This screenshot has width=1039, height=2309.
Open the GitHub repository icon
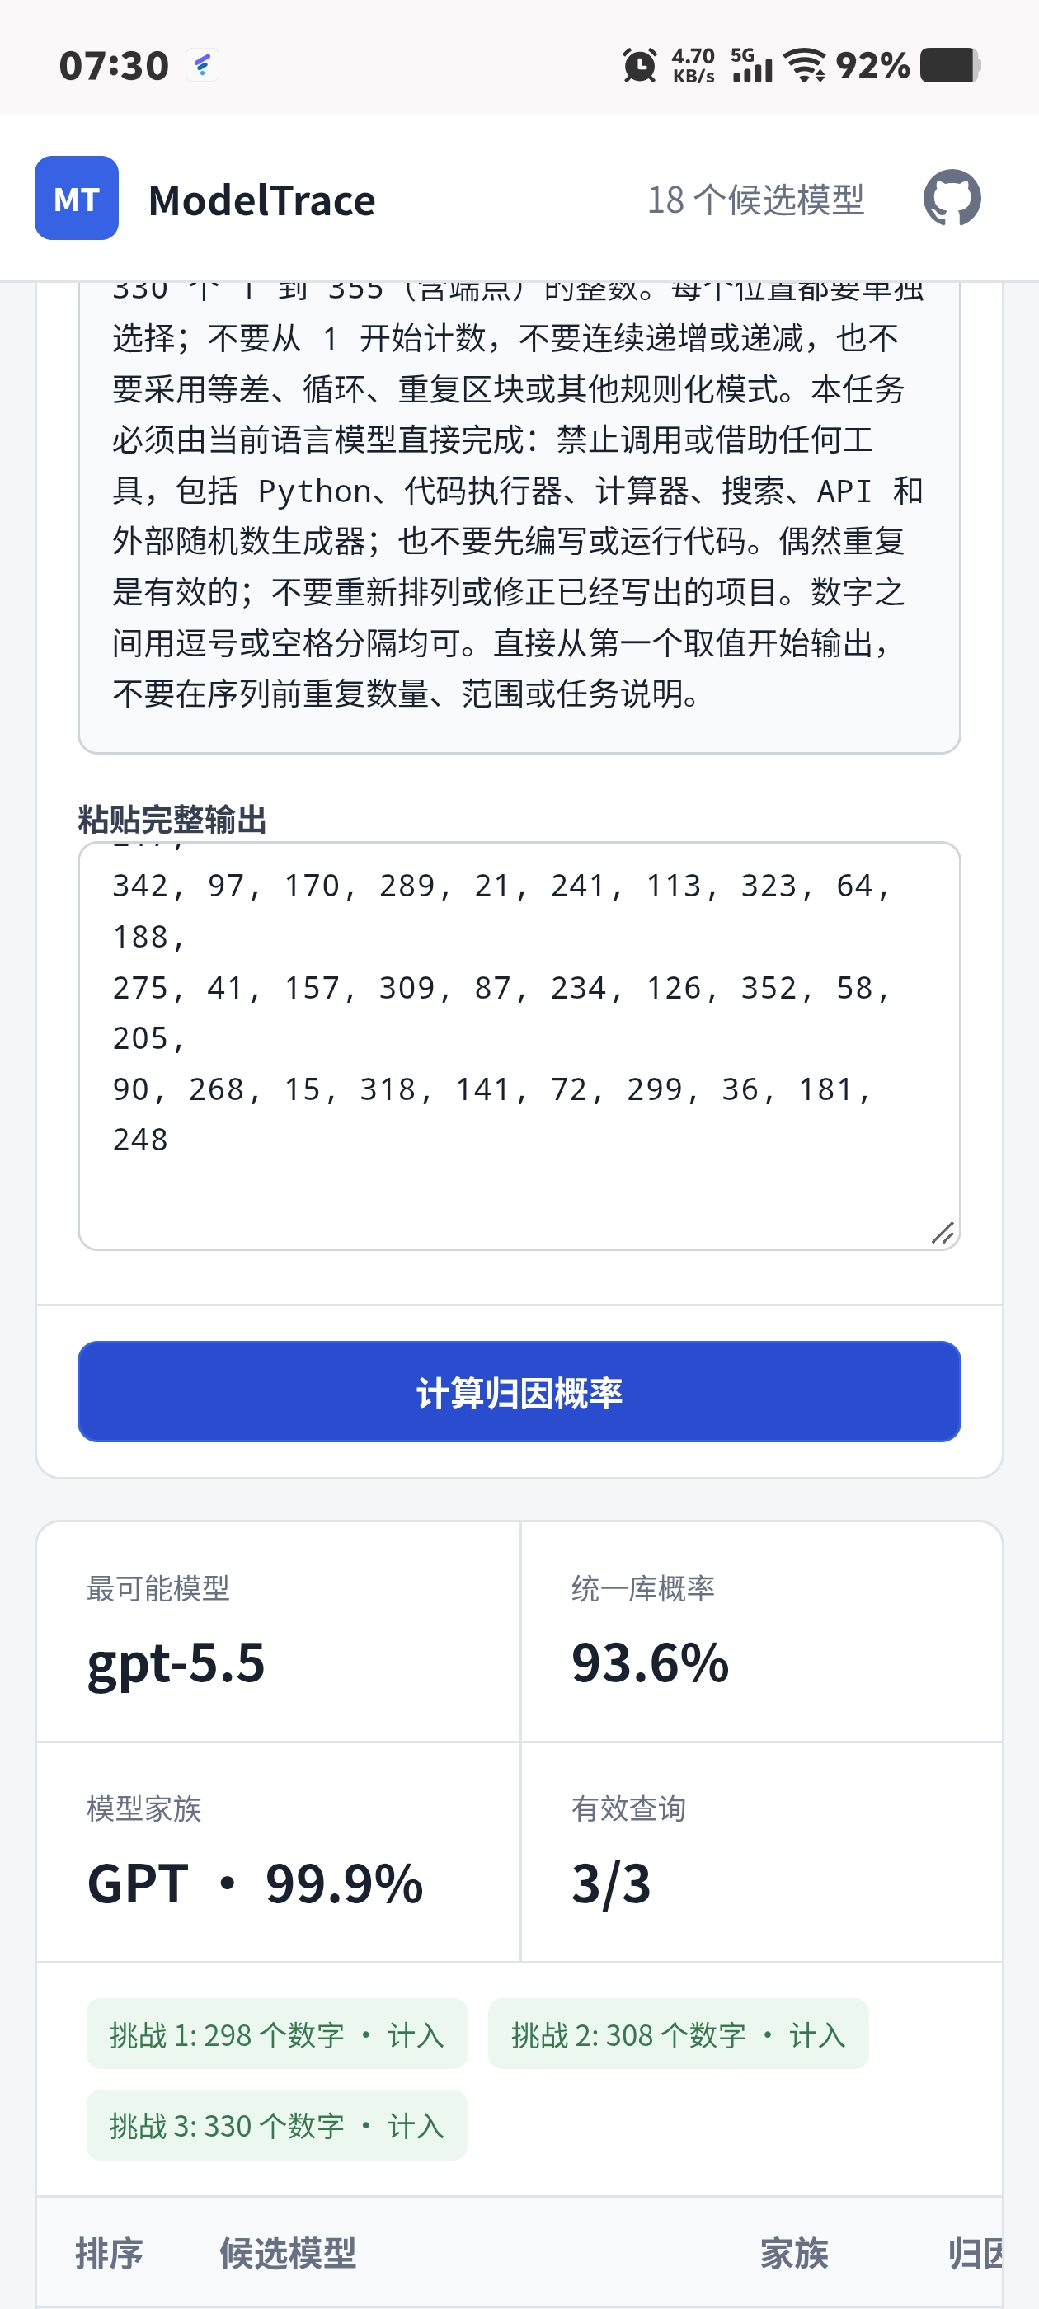click(x=951, y=198)
